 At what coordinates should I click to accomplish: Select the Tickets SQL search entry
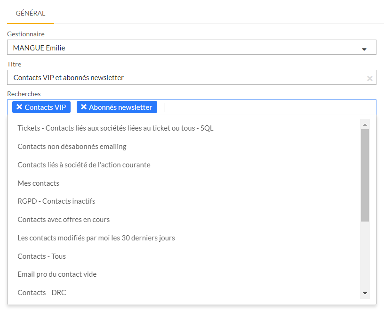115,128
